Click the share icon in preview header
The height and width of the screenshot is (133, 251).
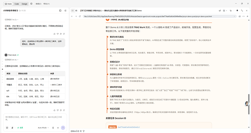pyautogui.click(x=220, y=11)
